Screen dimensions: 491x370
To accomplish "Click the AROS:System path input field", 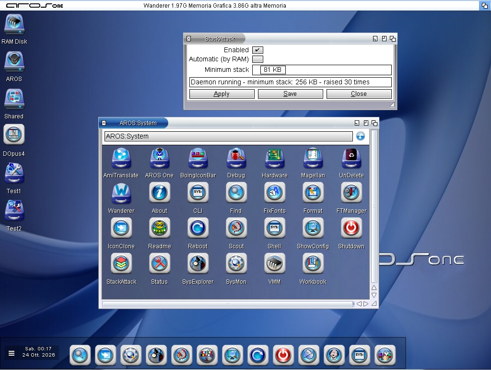I will coord(229,136).
